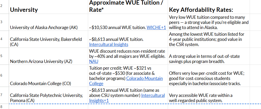Select row 3 header

(2, 22)
